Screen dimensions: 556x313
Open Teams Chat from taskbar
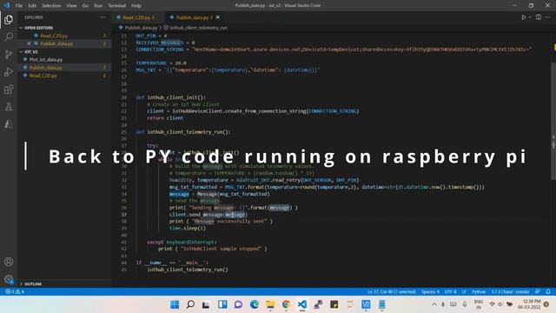[238, 304]
